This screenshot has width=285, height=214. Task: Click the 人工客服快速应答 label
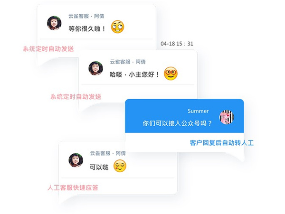[73, 187]
